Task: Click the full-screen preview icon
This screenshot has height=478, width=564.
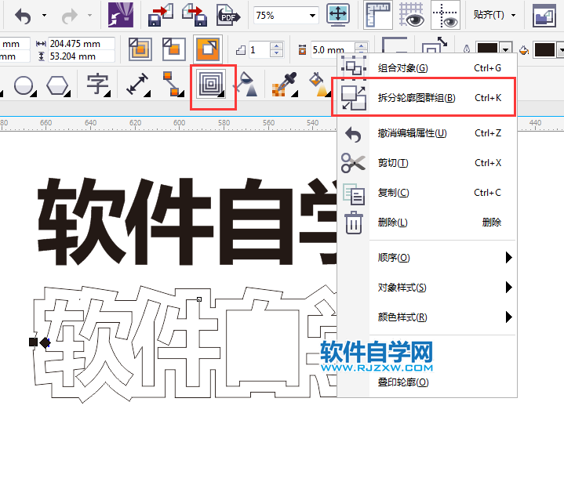Action: pos(338,15)
